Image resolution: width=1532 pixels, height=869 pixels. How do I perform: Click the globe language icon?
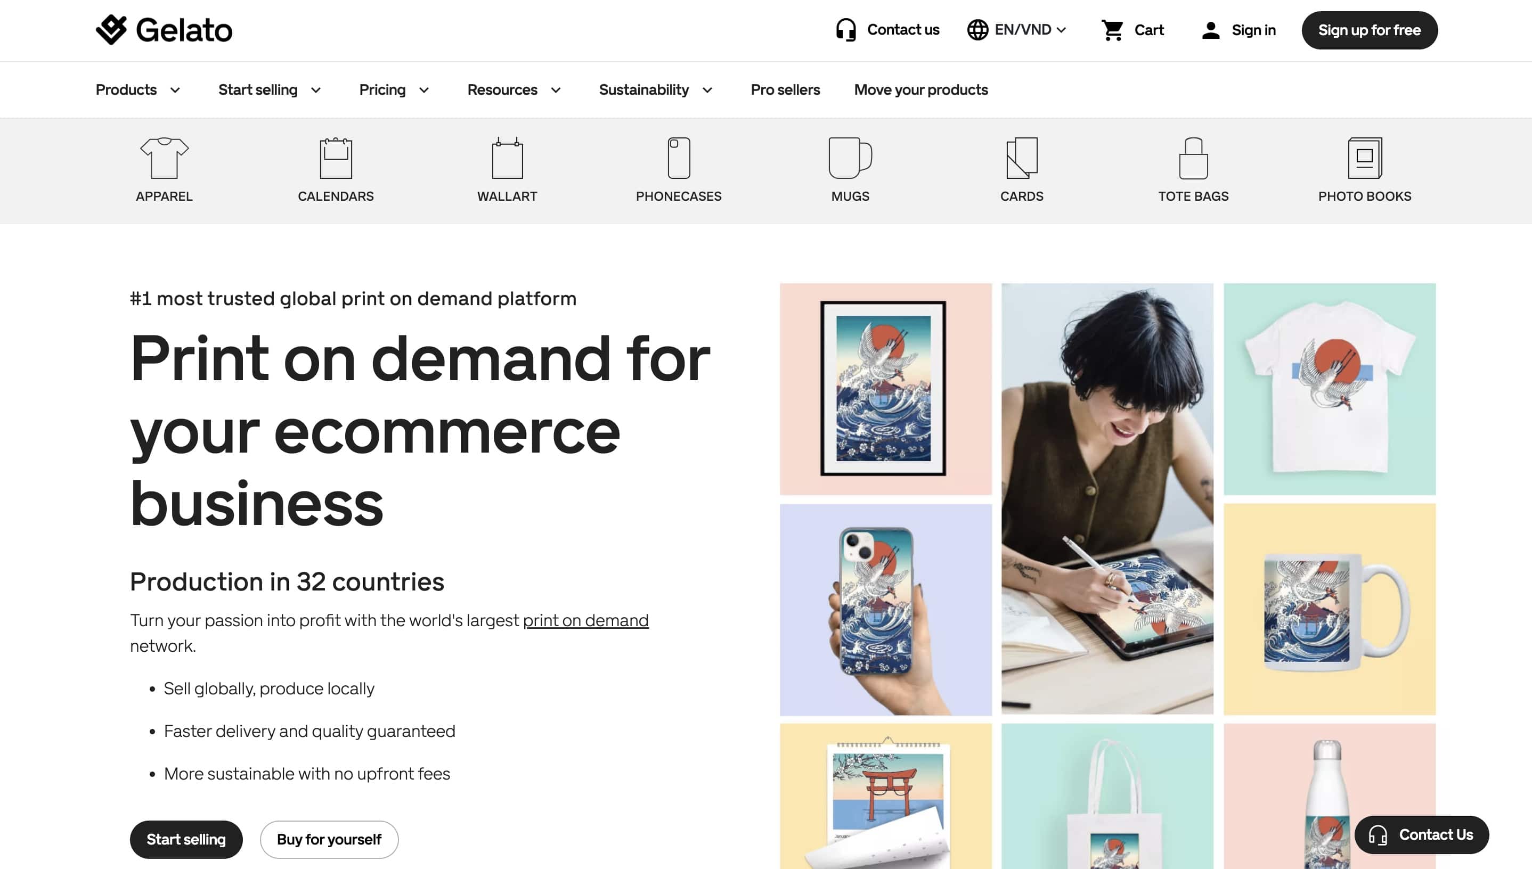(x=977, y=30)
